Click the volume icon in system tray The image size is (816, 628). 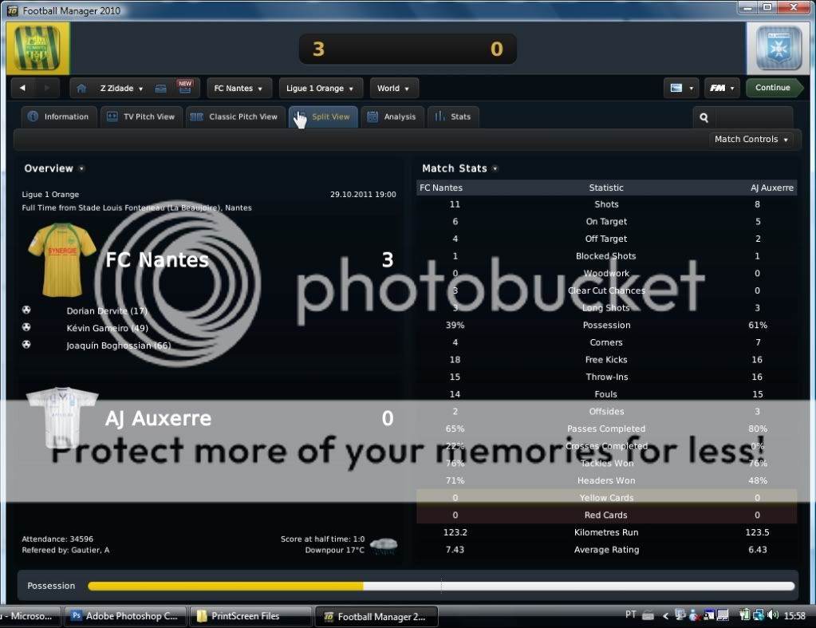(771, 615)
